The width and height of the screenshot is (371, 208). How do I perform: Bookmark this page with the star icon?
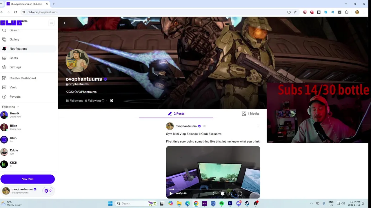click(295, 12)
